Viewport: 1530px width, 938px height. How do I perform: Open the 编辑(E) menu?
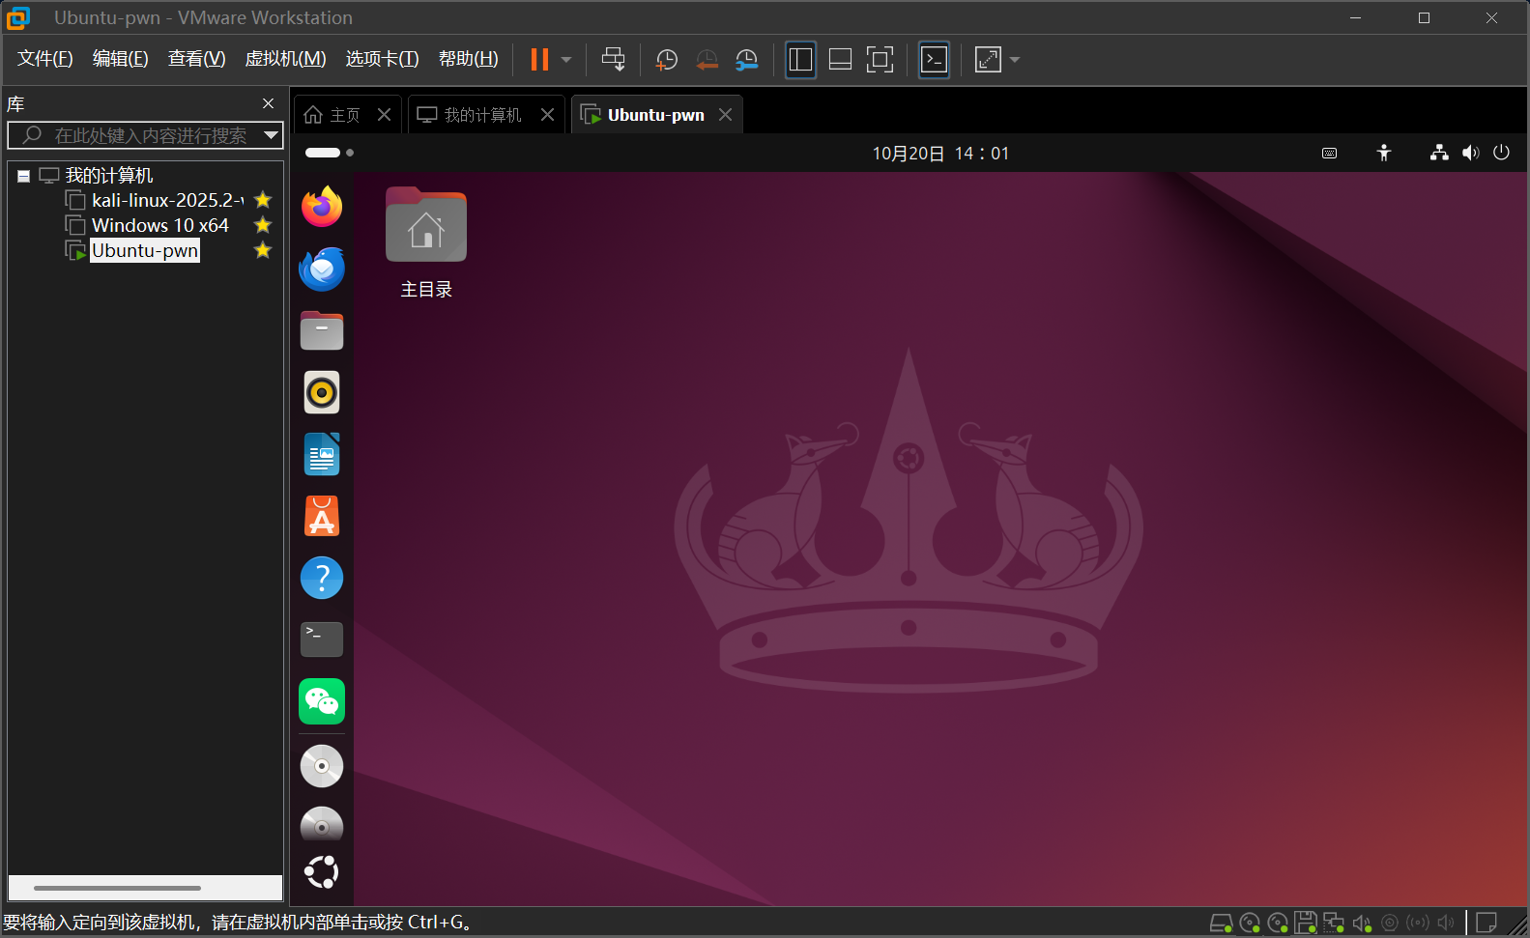(x=121, y=59)
